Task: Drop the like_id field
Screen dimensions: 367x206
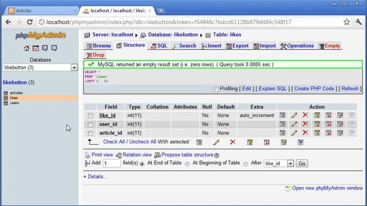Action: [305, 115]
